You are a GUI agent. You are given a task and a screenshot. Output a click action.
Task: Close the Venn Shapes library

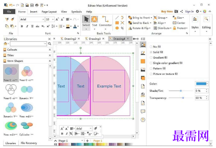(x=50, y=61)
